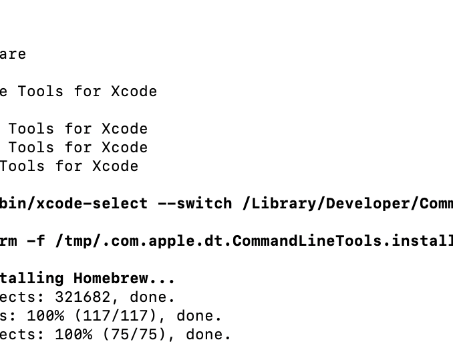Click the bold "rm" command
The width and height of the screenshot is (453, 358).
[8, 241]
